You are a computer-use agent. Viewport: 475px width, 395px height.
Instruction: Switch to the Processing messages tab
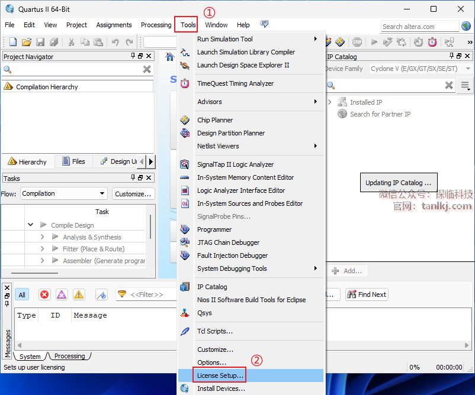(70, 356)
